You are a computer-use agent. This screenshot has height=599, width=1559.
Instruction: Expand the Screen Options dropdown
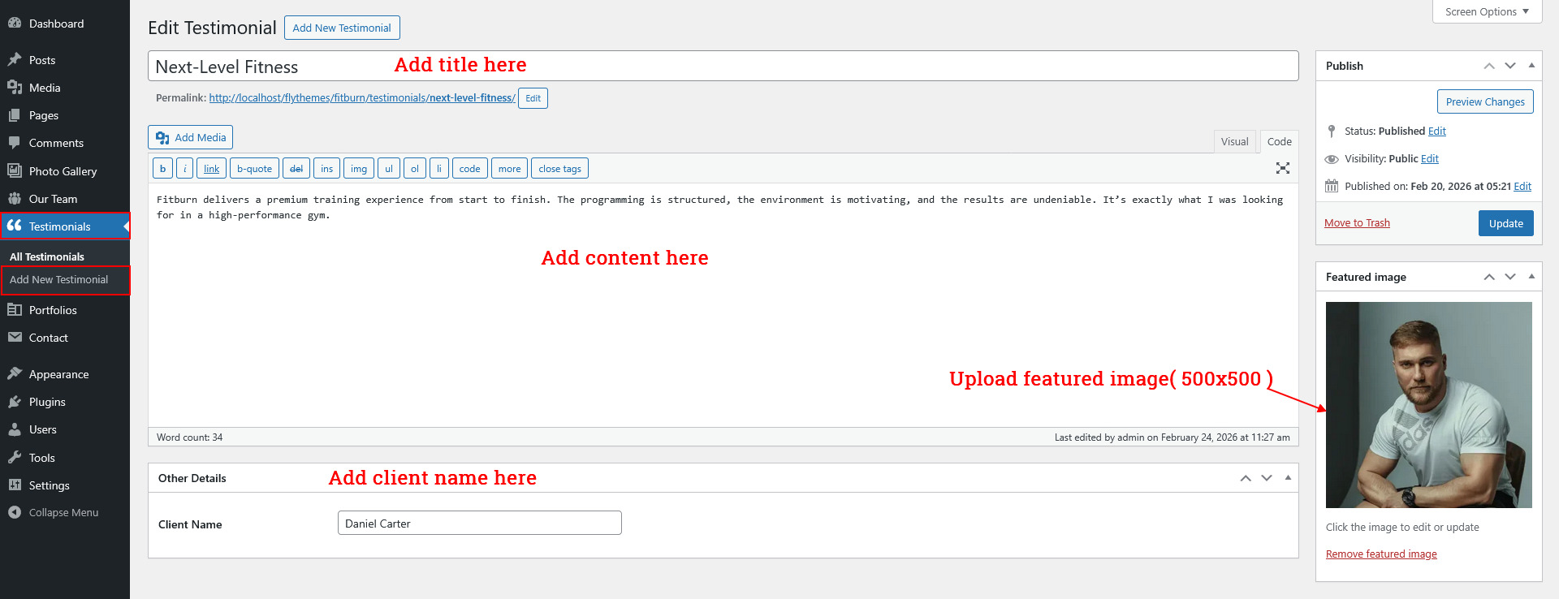(x=1487, y=11)
